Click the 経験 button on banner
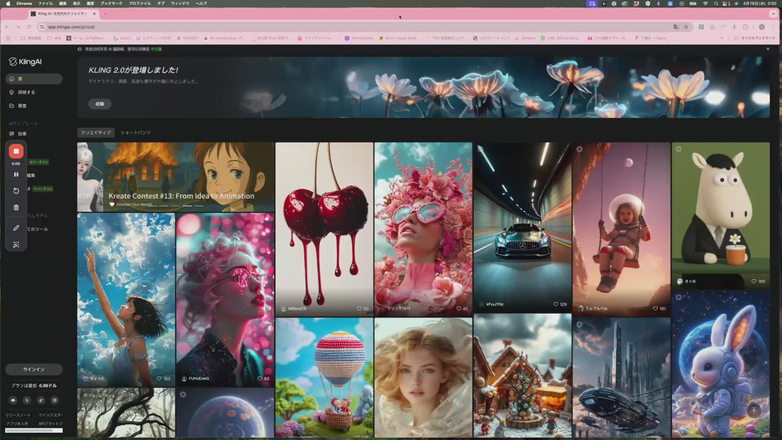The height and width of the screenshot is (440, 782). click(x=100, y=104)
